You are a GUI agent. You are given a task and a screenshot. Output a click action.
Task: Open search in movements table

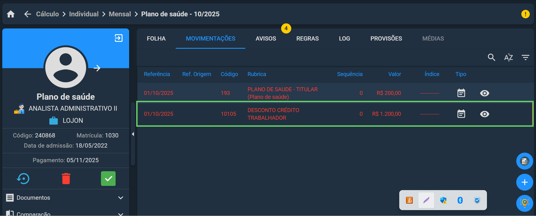pos(491,57)
